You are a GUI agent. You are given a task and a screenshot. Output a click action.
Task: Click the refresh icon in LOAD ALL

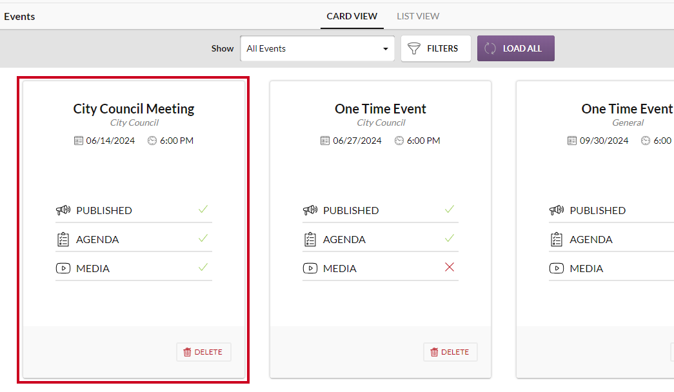pos(490,48)
